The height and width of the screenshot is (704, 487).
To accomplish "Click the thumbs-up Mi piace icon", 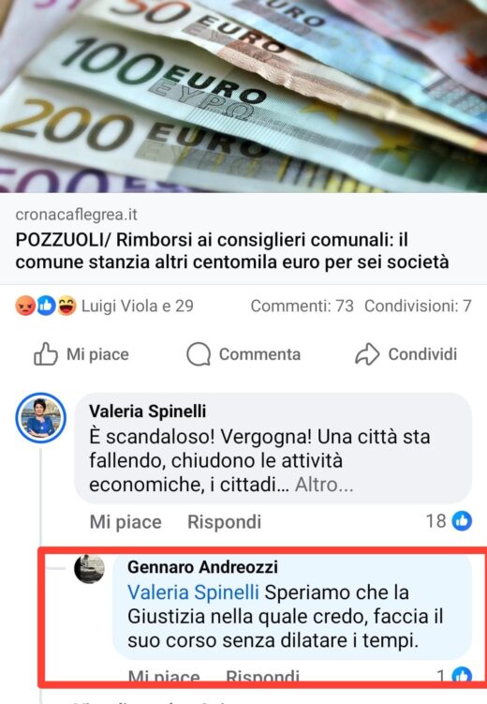I will [46, 354].
